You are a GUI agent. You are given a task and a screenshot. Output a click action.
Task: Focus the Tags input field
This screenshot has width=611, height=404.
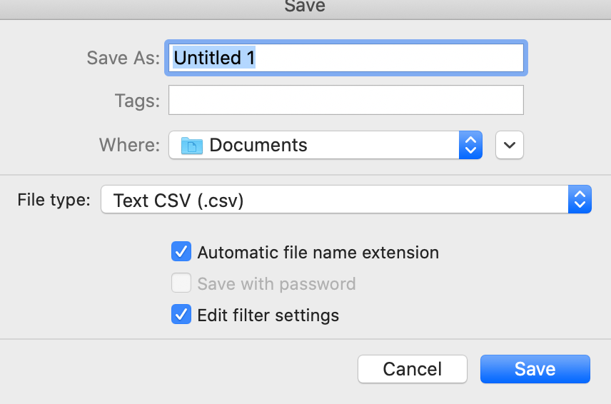[345, 100]
